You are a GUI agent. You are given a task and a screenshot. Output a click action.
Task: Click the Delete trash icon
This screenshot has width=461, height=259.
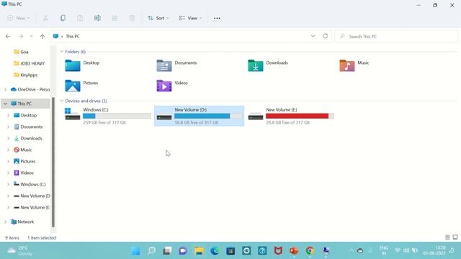click(x=132, y=18)
